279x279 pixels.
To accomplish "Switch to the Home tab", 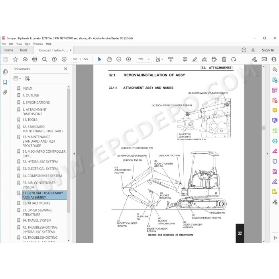I will [8, 50].
